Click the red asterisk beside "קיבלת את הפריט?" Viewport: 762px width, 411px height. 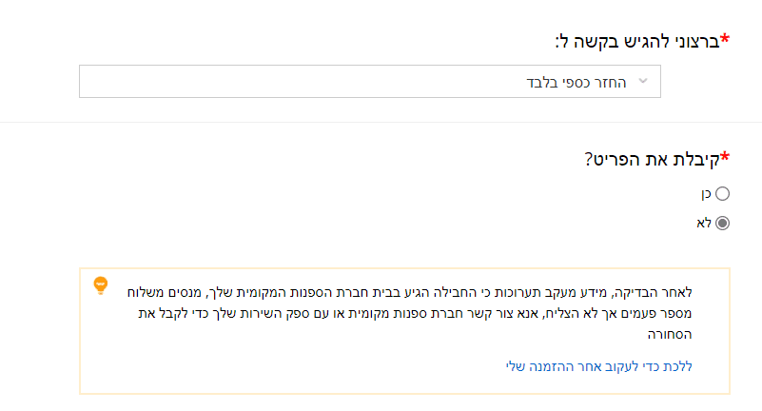[x=725, y=157]
